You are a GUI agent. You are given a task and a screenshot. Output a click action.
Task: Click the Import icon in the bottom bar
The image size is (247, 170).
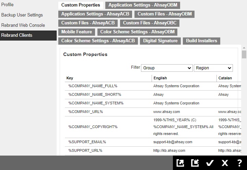[x=195, y=163]
